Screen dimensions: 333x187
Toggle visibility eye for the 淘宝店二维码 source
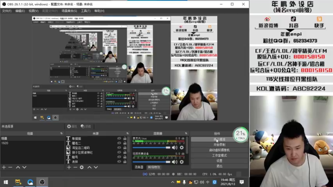pos(119,148)
